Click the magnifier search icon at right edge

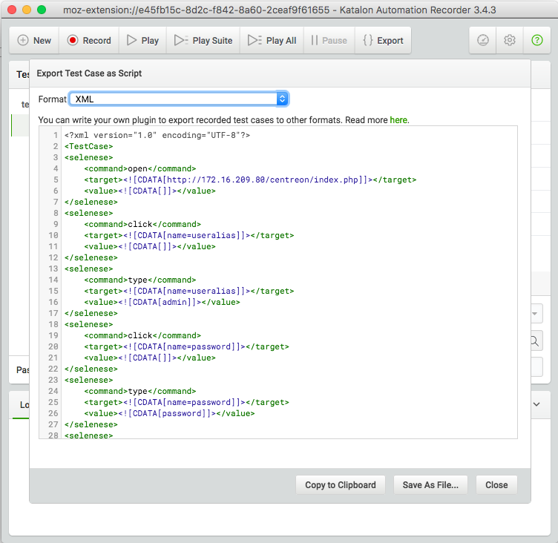click(534, 341)
